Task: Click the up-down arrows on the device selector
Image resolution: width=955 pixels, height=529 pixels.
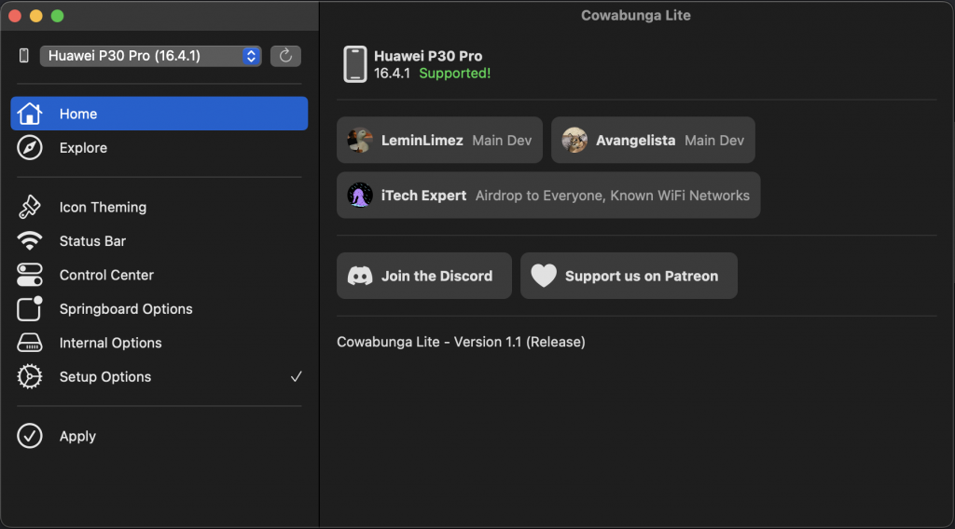Action: [x=251, y=56]
